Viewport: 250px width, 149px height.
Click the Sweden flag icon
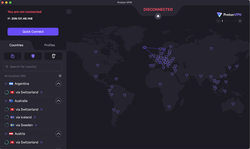(x=12, y=125)
